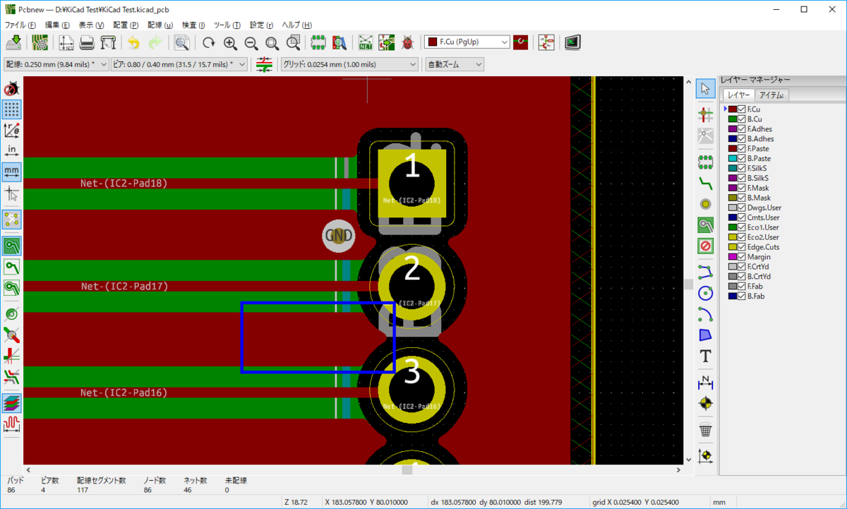Open the 編集 (E) menu
The width and height of the screenshot is (847, 509).
coord(58,25)
